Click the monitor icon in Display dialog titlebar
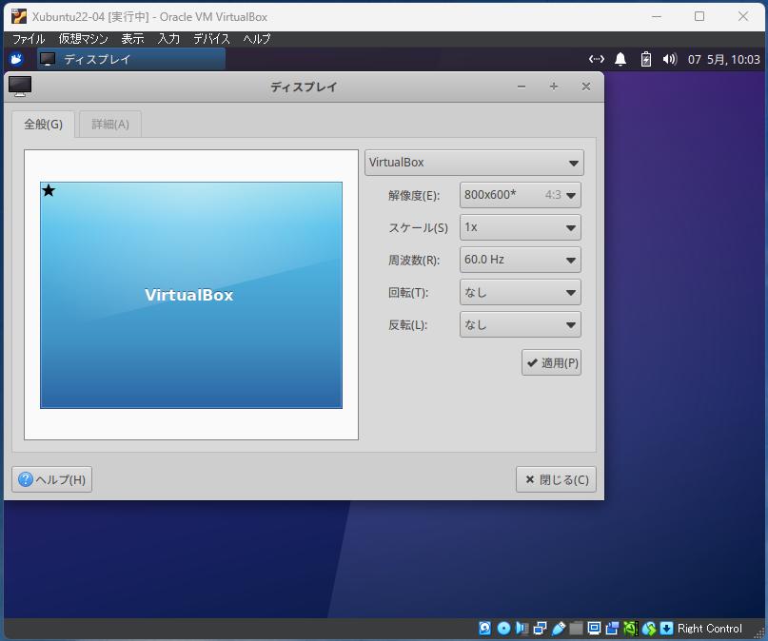 pyautogui.click(x=20, y=87)
